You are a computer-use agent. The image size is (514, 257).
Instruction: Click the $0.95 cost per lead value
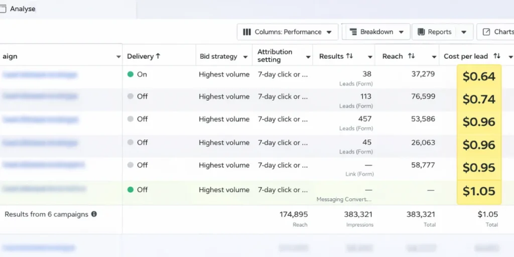(x=479, y=168)
